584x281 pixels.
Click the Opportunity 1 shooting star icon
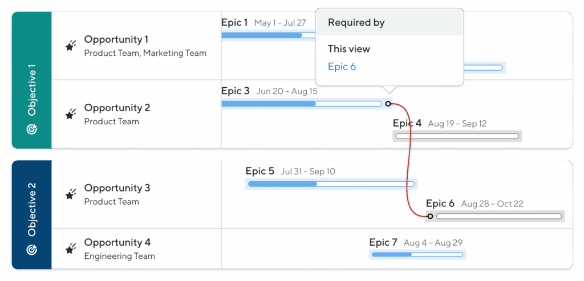pos(70,46)
